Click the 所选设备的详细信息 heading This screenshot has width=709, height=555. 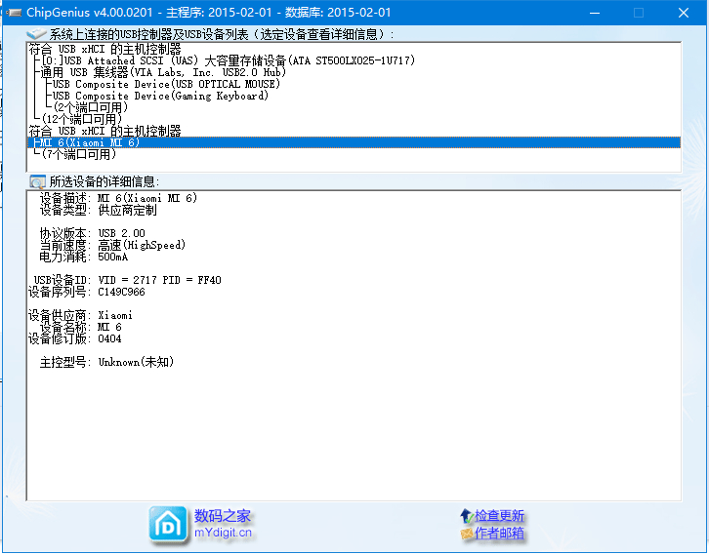click(x=104, y=181)
